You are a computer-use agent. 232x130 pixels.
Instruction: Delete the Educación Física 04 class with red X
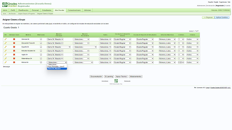[14, 43]
